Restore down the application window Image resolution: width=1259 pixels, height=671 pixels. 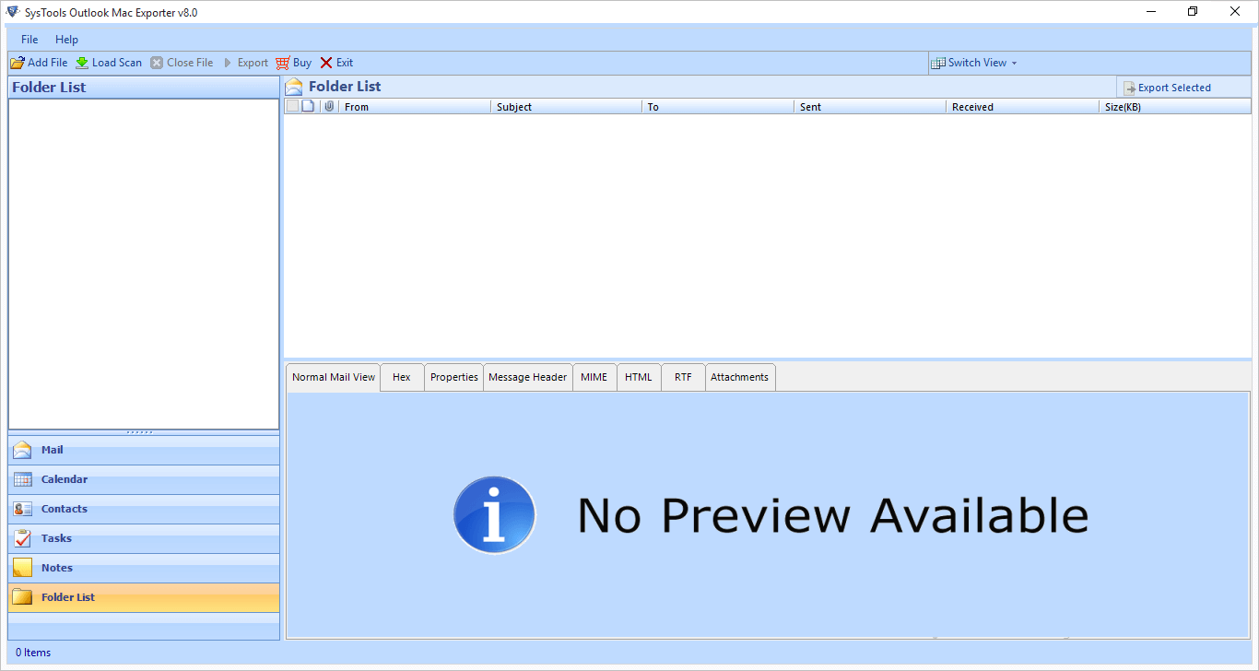click(1193, 12)
